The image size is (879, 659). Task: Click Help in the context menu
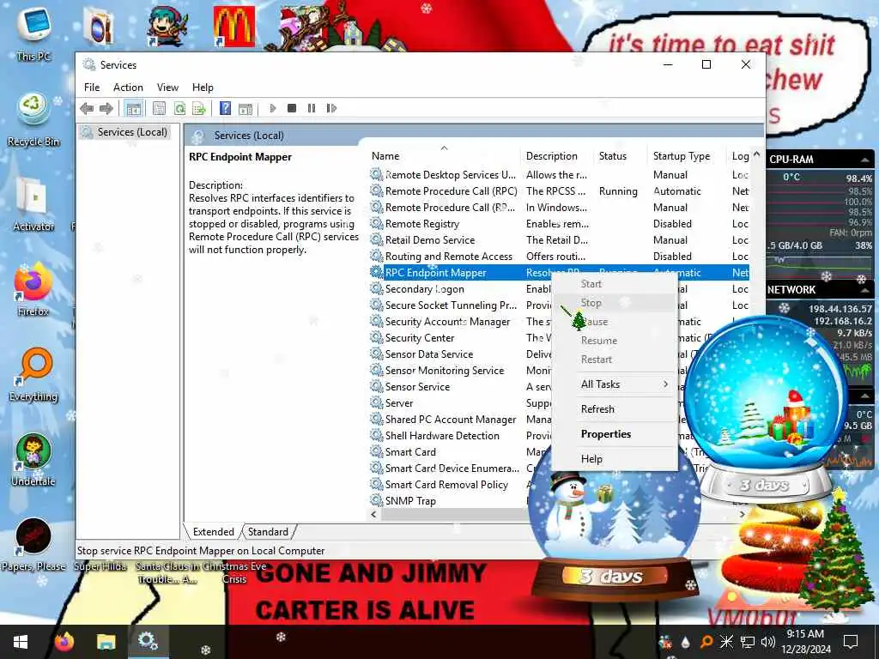pyautogui.click(x=615, y=459)
